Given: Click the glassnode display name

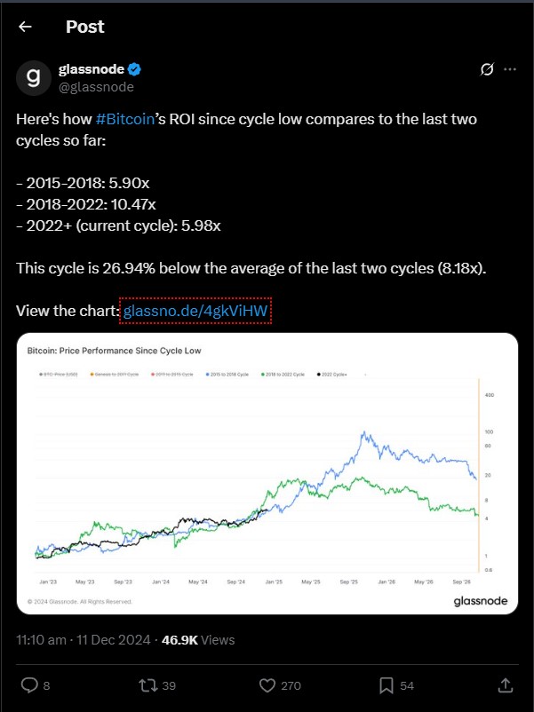Looking at the screenshot, I should (x=92, y=69).
